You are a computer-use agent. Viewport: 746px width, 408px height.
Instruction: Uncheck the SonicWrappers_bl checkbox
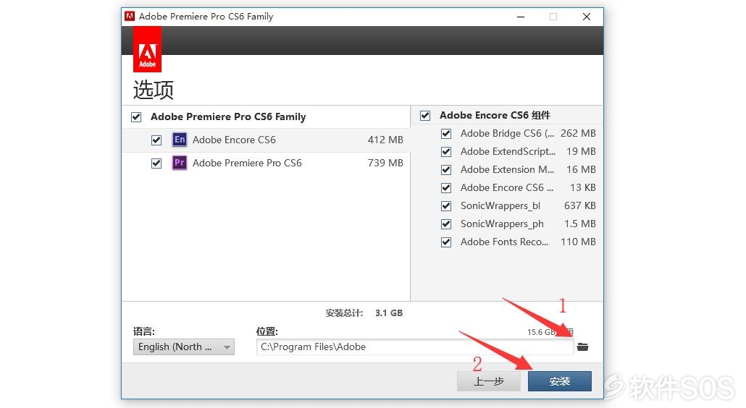(x=446, y=205)
